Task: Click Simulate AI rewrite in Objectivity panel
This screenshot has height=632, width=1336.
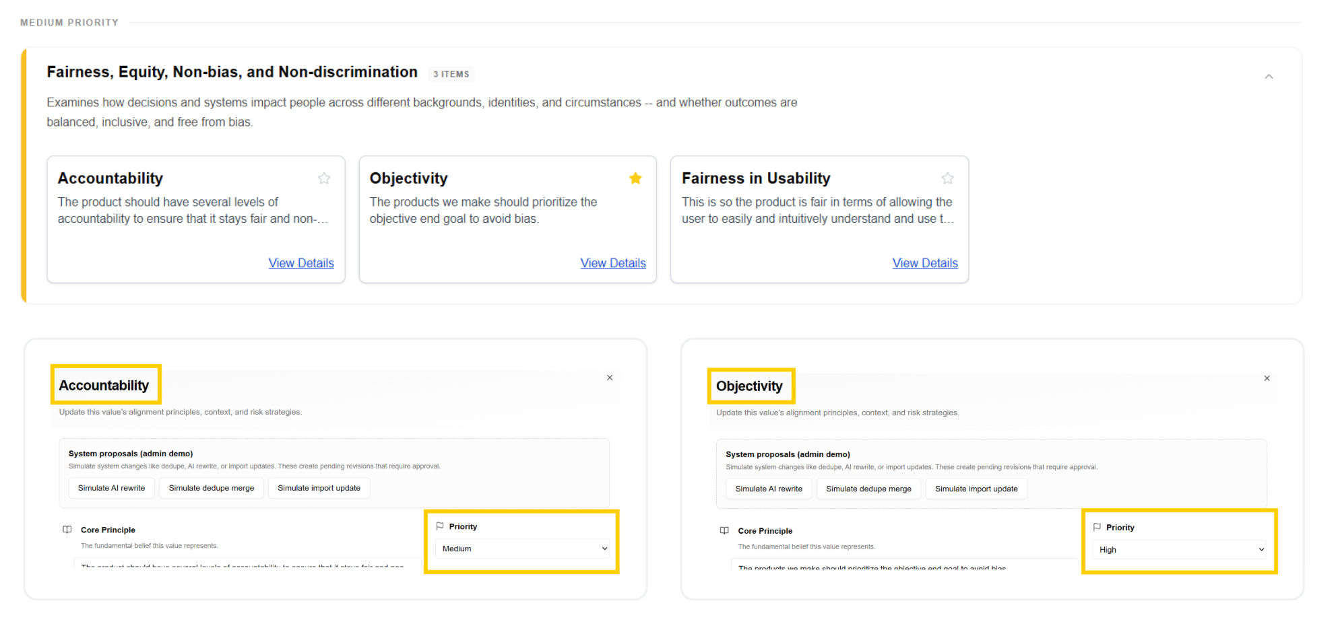Action: (x=769, y=489)
